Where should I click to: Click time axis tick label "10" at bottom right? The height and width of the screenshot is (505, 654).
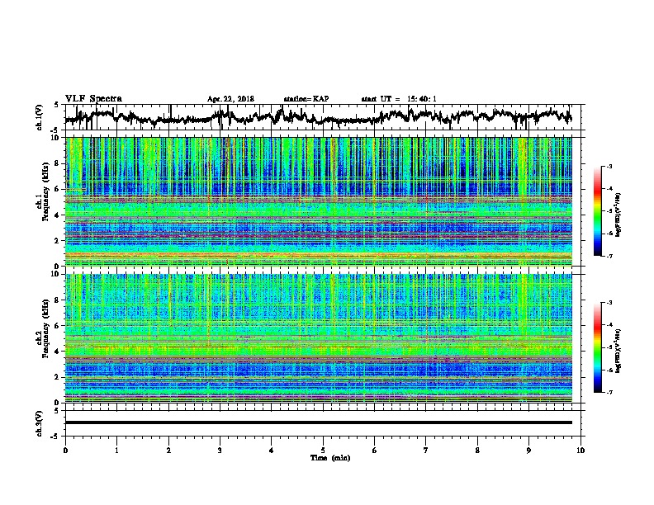[581, 451]
